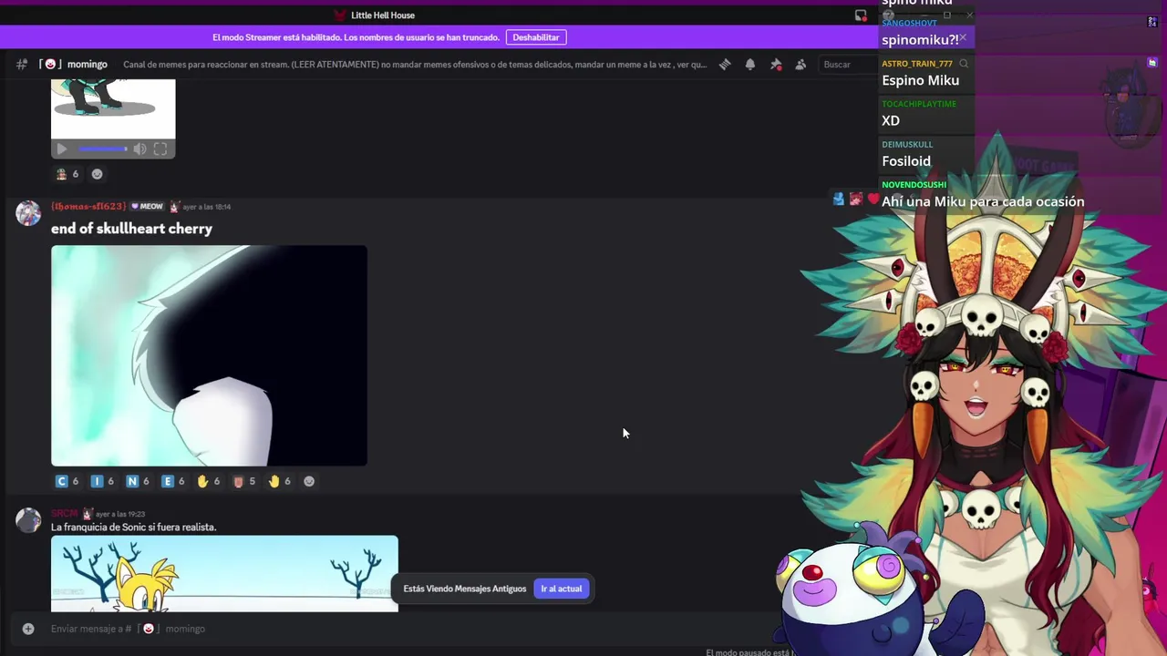Add reaction smiley under skullheart cherry post
Viewport: 1167px width, 656px height.
pos(309,481)
